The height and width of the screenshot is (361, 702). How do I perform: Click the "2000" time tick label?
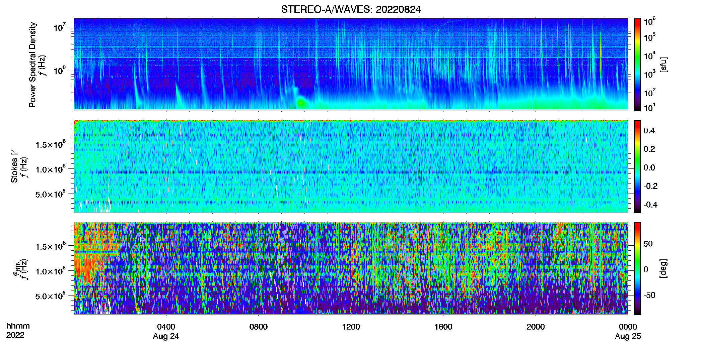pyautogui.click(x=536, y=327)
